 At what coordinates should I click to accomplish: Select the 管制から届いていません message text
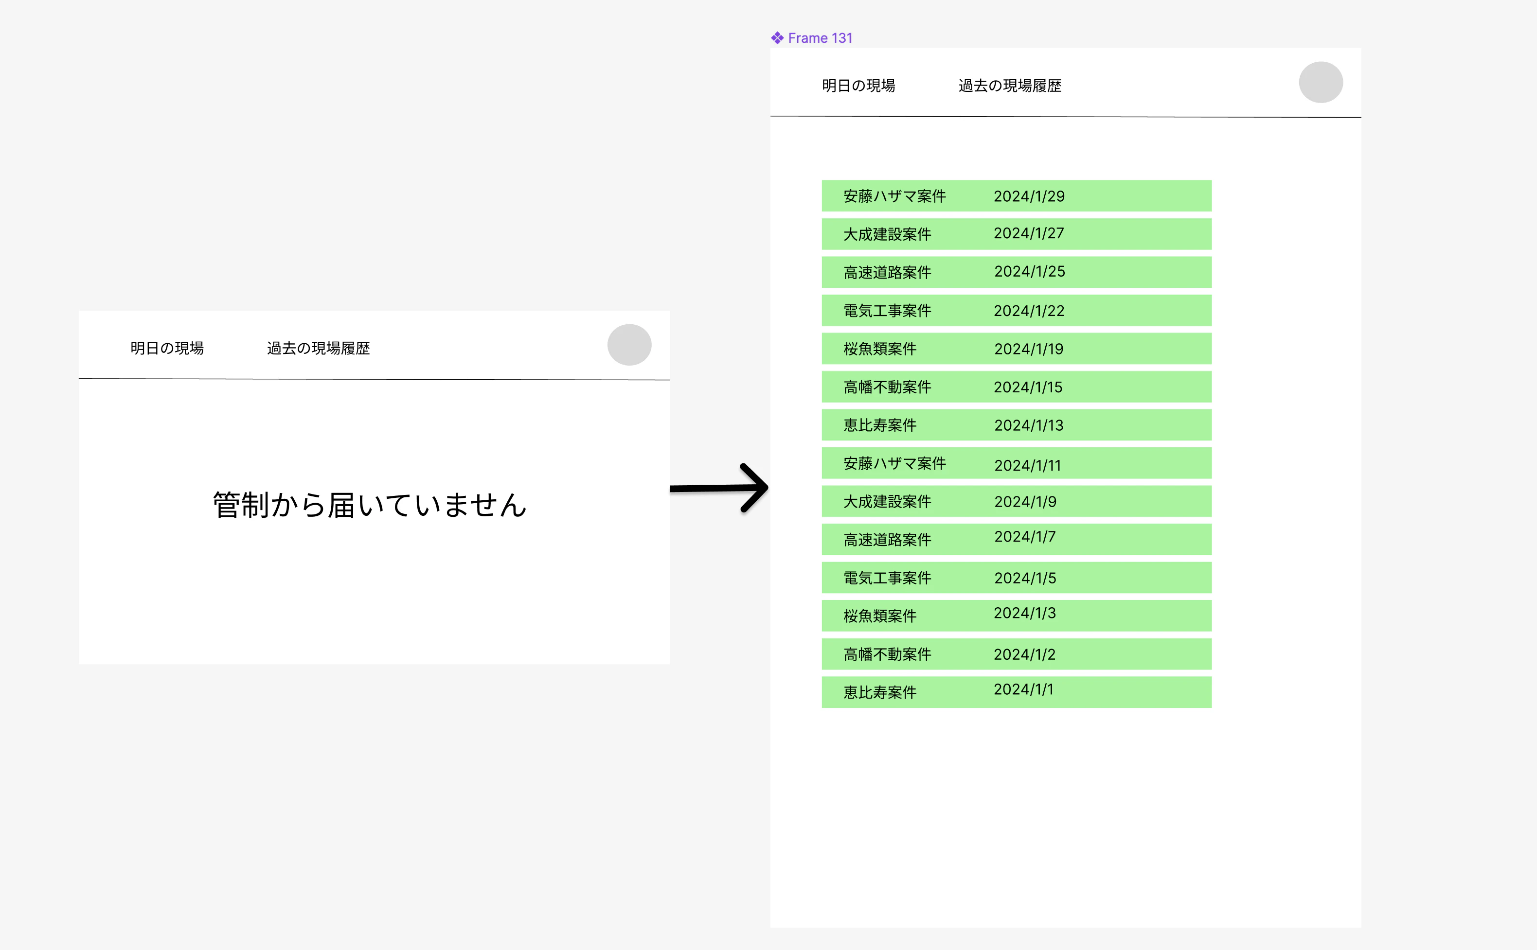click(370, 505)
